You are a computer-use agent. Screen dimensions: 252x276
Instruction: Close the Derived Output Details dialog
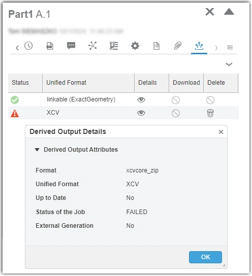tap(221, 132)
